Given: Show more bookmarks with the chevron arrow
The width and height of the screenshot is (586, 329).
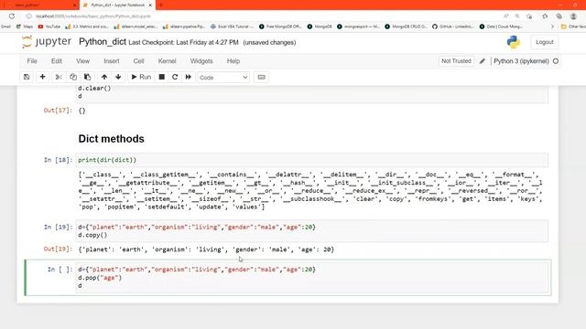Looking at the screenshot, I should (552, 27).
